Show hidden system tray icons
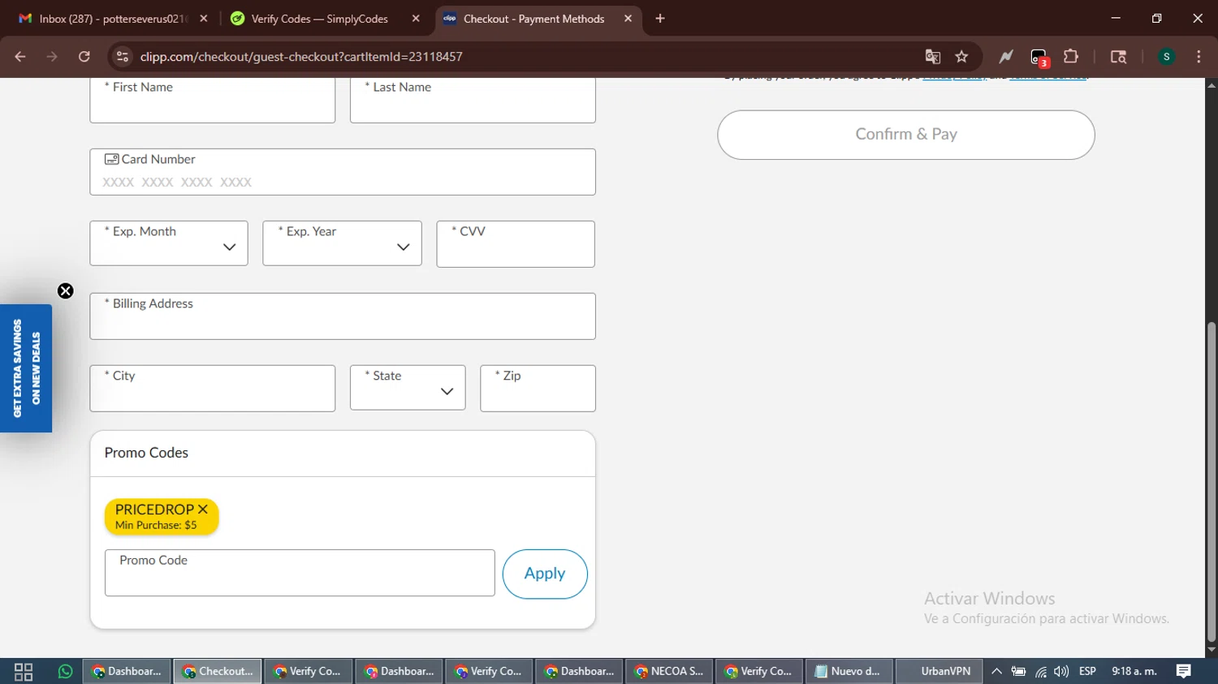1218x684 pixels. [996, 672]
